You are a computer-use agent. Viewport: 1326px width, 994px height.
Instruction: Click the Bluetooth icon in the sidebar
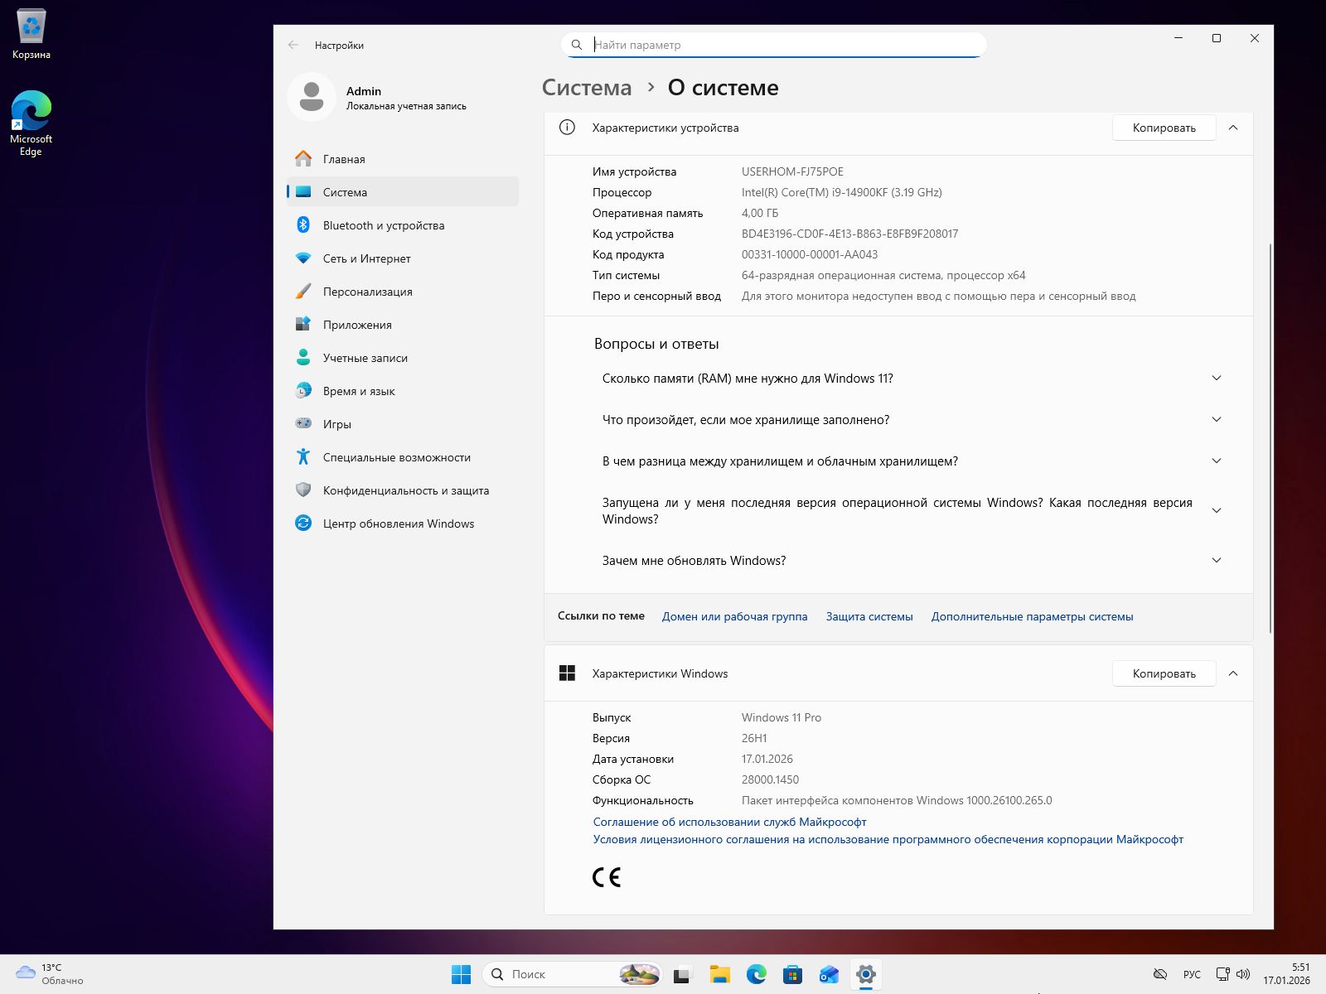pos(303,225)
